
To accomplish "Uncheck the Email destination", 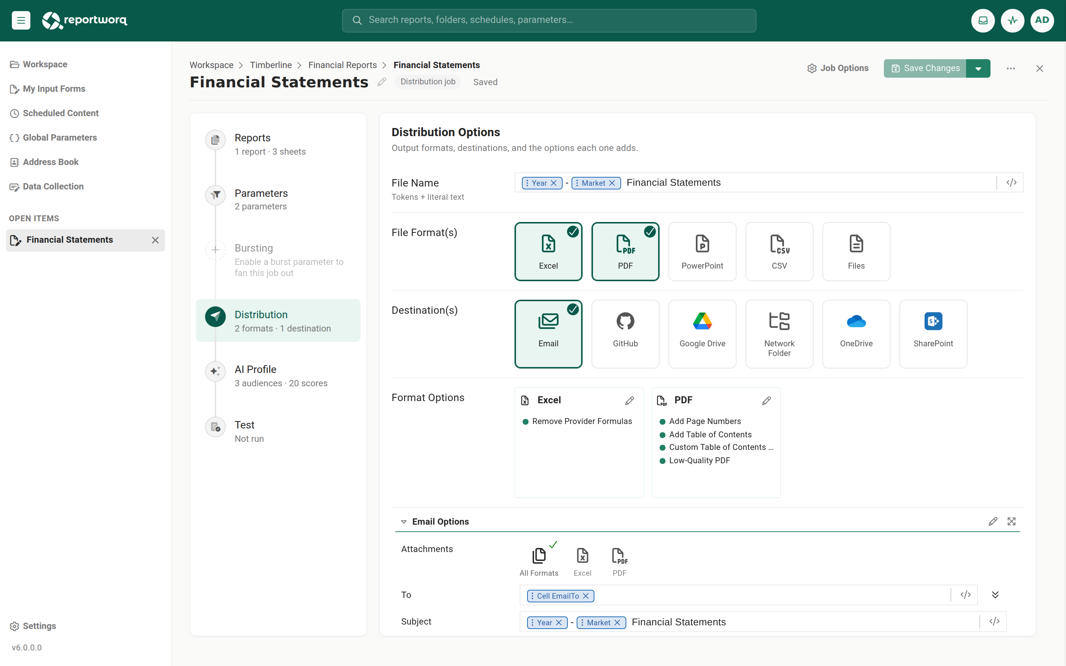I will (x=549, y=334).
